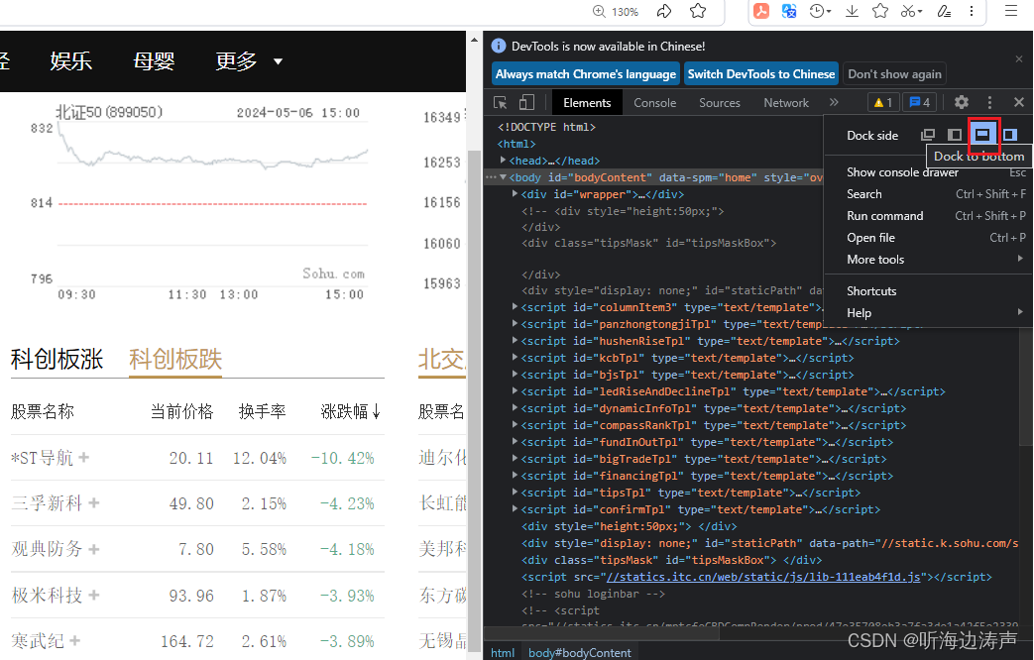
Task: Click the warnings count badge
Action: tap(883, 102)
